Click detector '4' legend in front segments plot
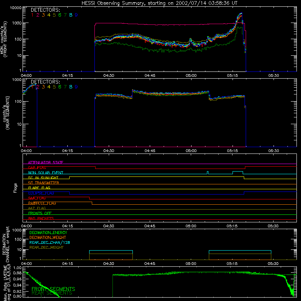 point(49,15)
